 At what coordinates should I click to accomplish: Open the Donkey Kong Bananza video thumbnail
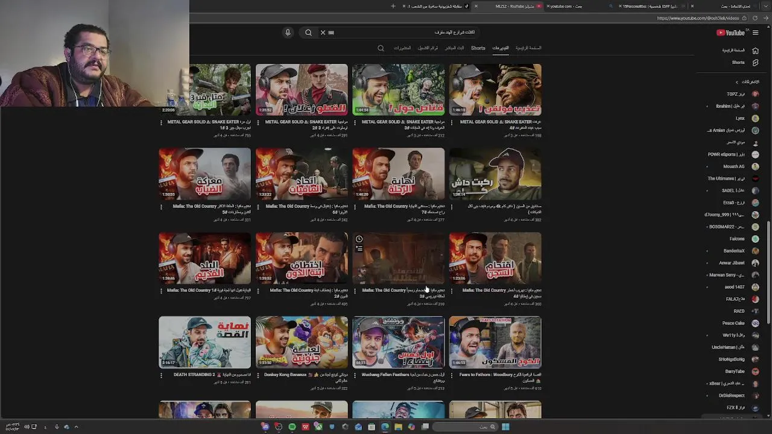pyautogui.click(x=302, y=342)
